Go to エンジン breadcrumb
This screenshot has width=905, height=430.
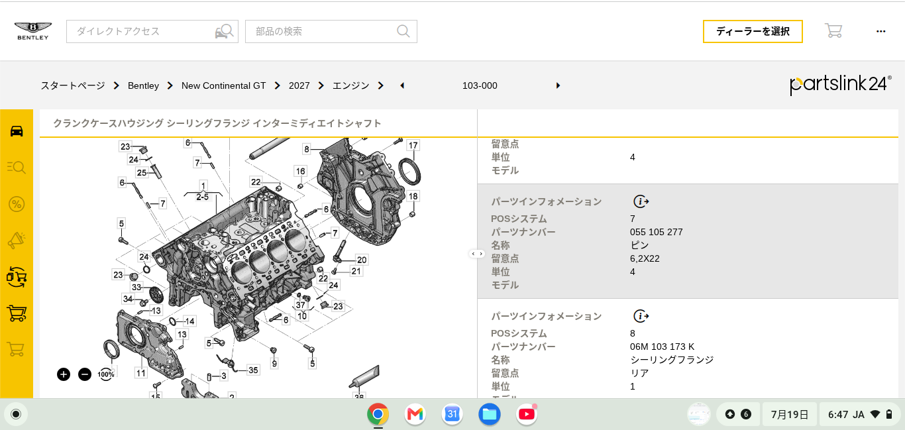pyautogui.click(x=350, y=85)
